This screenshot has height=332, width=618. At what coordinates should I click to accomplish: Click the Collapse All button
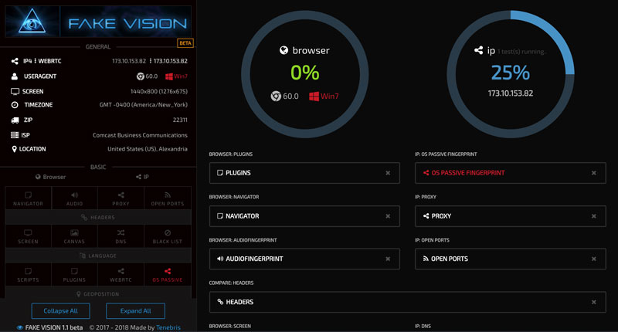(61, 310)
